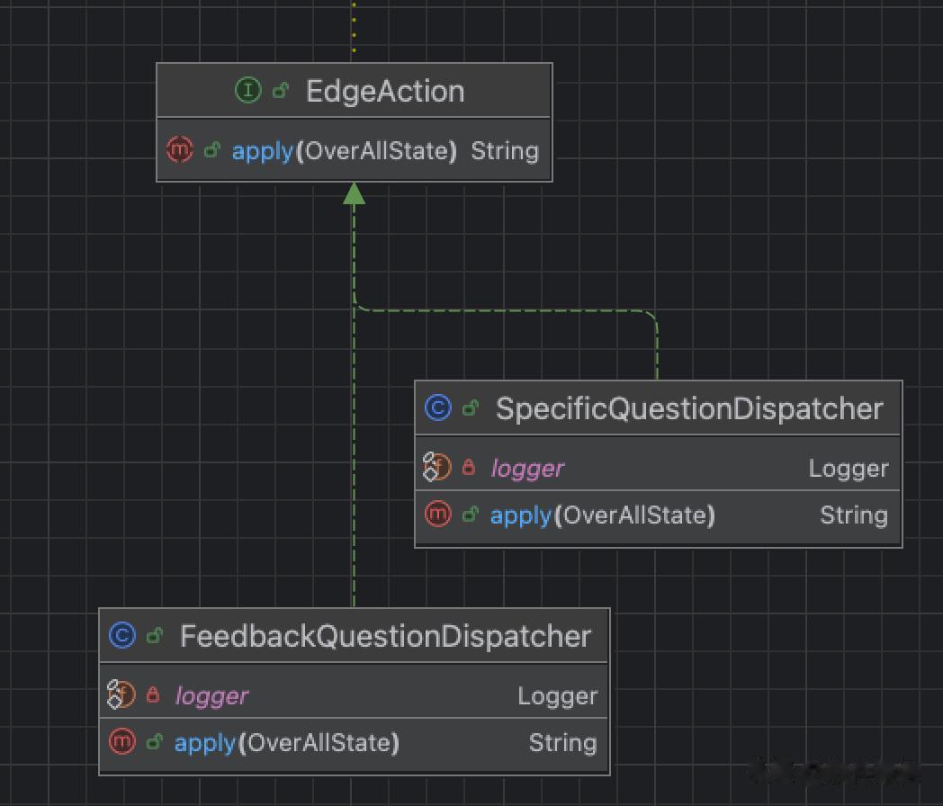Click apply method in SpecificQuestionDispatcher
Image resolution: width=943 pixels, height=806 pixels.
[x=521, y=515]
